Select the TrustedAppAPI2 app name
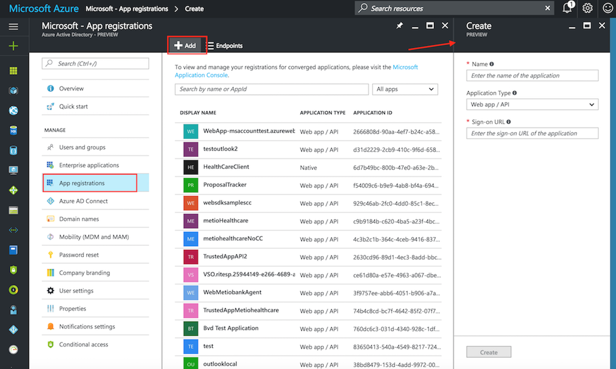The image size is (616, 369). pyautogui.click(x=225, y=257)
